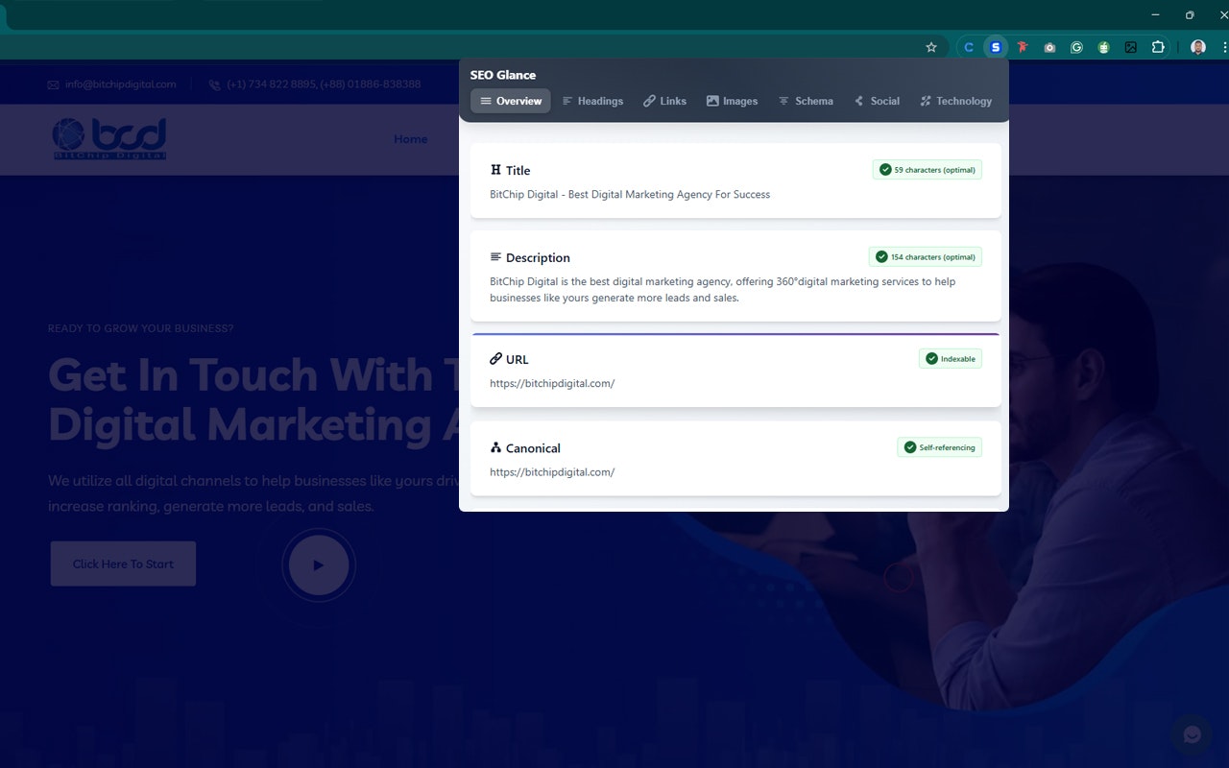The width and height of the screenshot is (1229, 768).
Task: Click the 154 characters (optimal) badge
Action: click(x=926, y=256)
